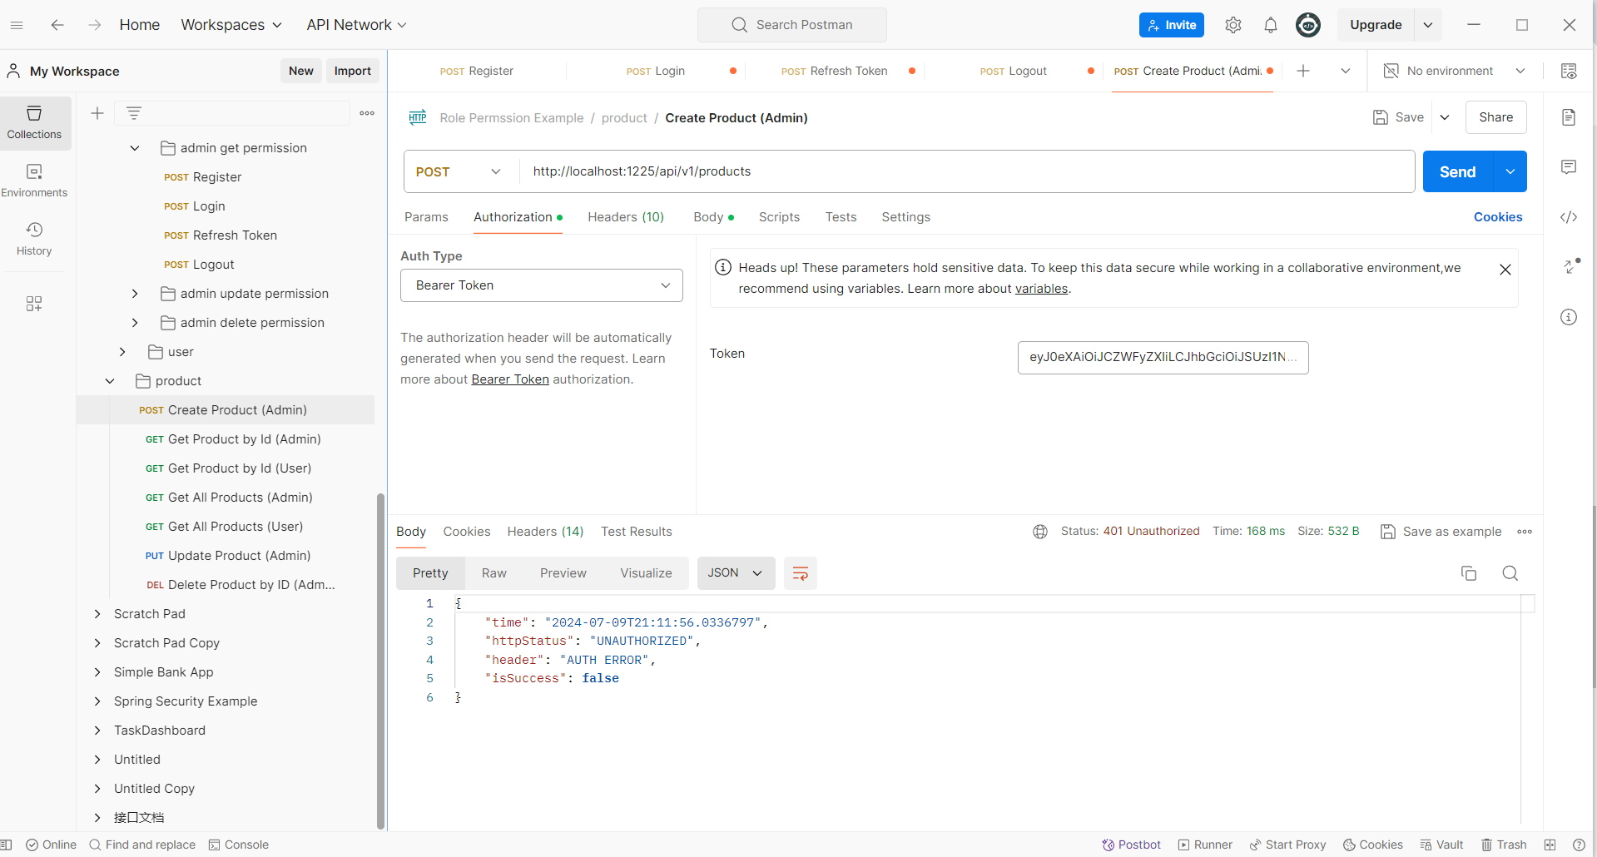Open the collections filter icon
1597x857 pixels.
(134, 113)
